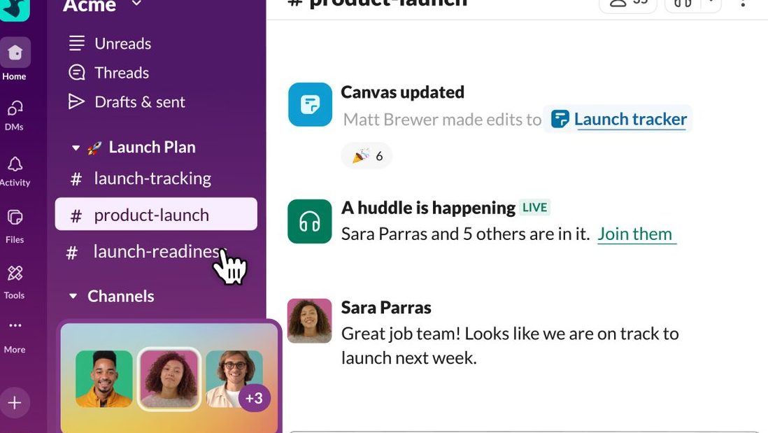
Task: Click the LIVE huddle badge
Action: pos(534,208)
